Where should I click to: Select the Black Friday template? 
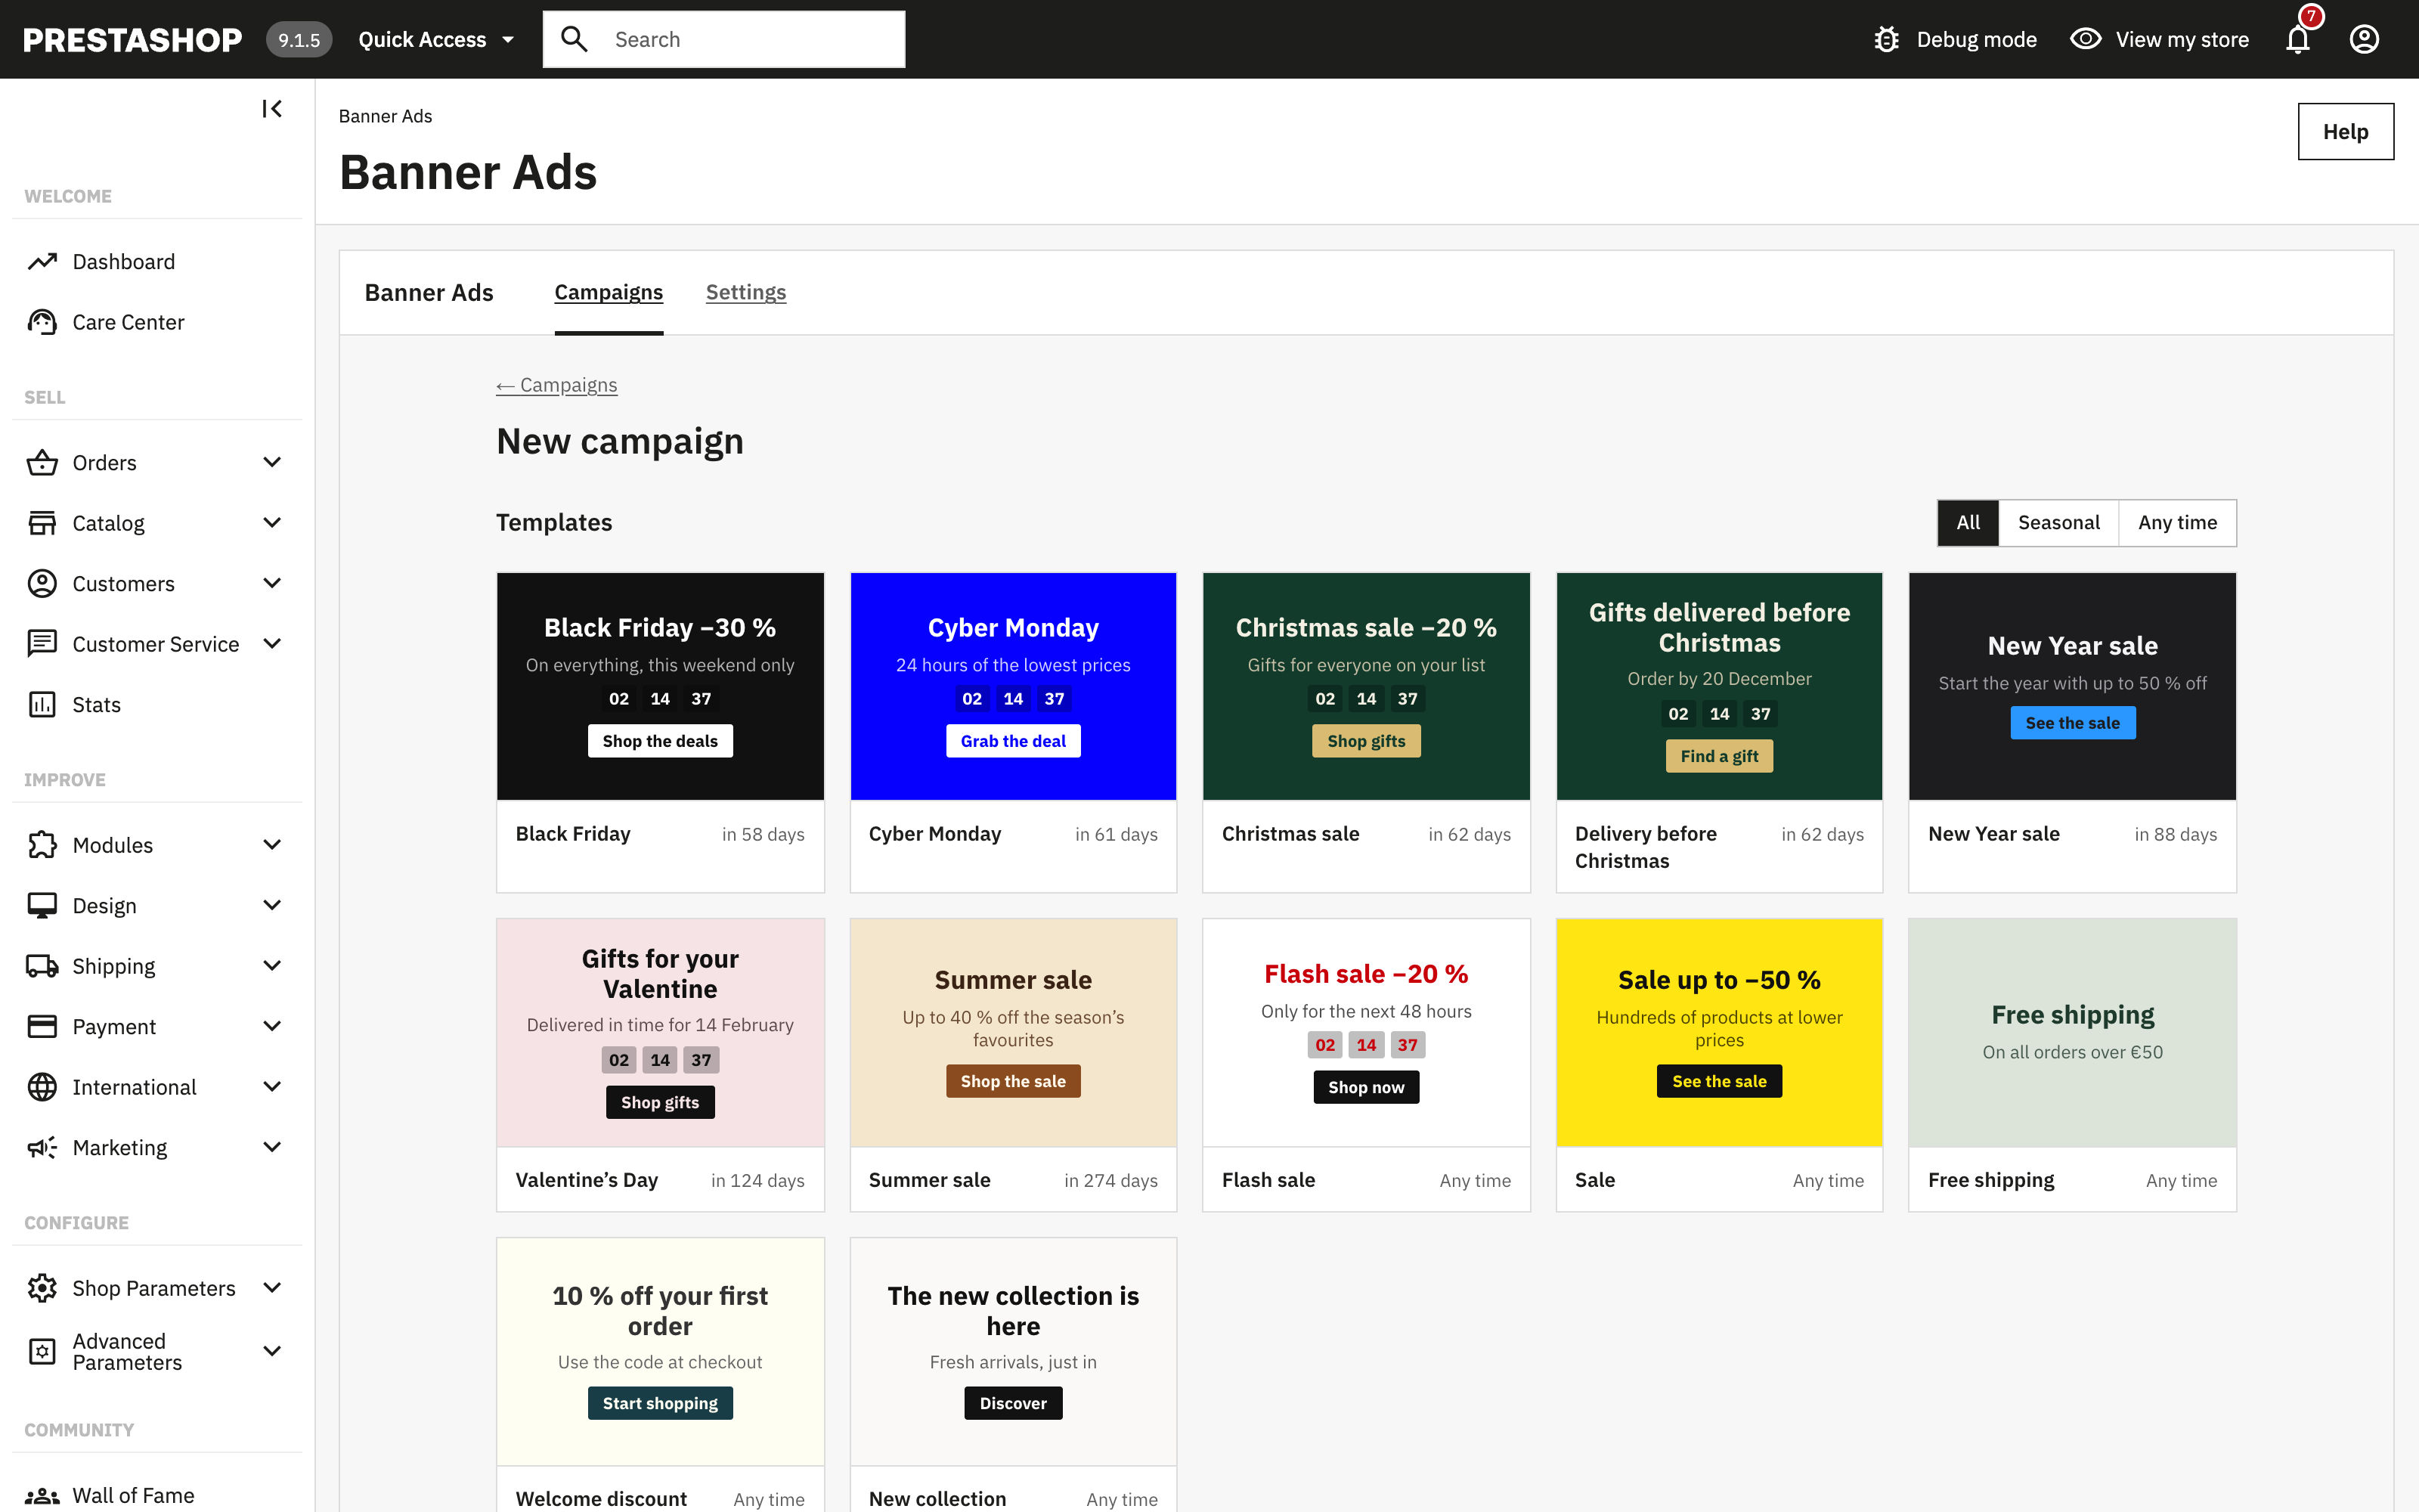click(660, 732)
